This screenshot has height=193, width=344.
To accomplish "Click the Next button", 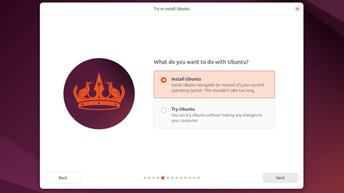I will click(280, 178).
